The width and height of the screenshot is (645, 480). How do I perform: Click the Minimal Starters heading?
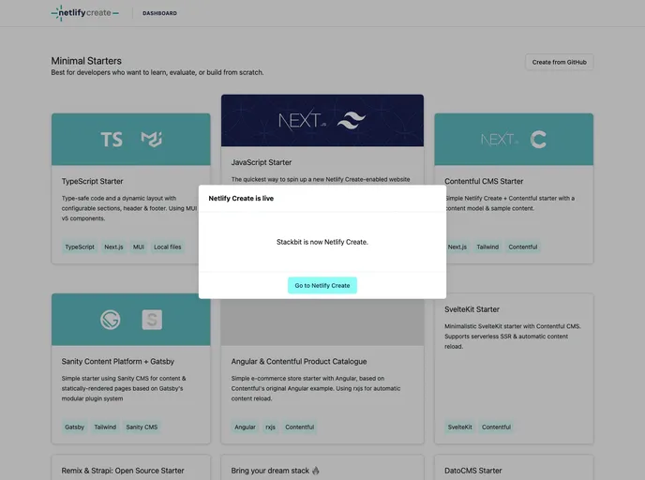(x=86, y=61)
